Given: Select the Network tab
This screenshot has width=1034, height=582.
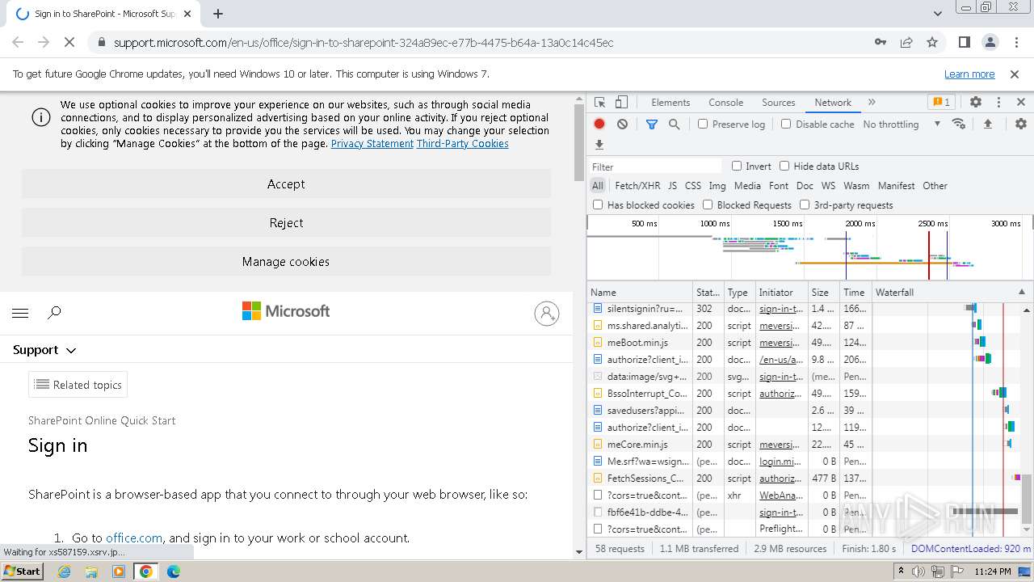Looking at the screenshot, I should pos(833,103).
